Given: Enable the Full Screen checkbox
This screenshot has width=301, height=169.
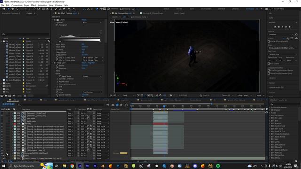Looking at the screenshot, I should (269, 64).
